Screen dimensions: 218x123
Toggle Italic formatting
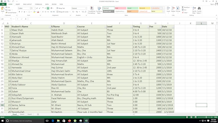(x=22, y=12)
